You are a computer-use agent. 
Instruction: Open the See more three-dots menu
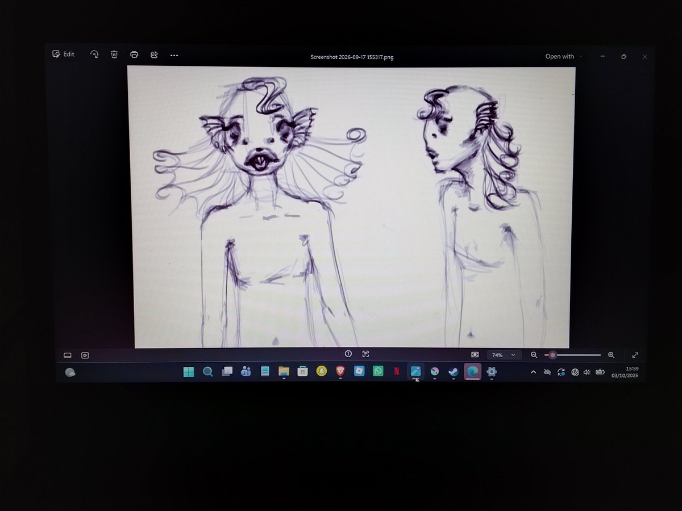174,55
